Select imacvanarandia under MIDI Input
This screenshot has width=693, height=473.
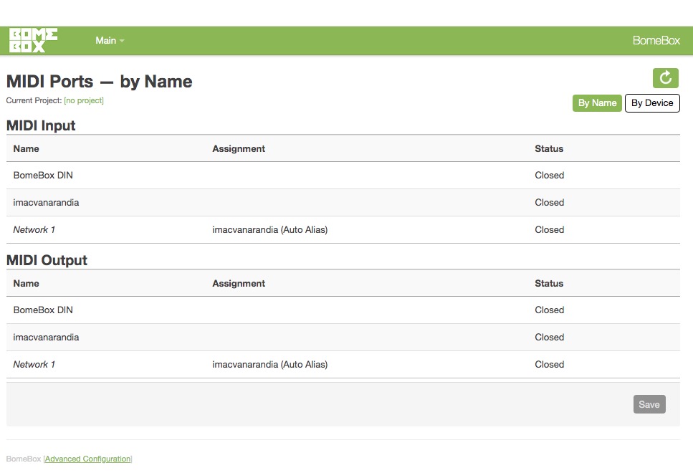coord(46,203)
